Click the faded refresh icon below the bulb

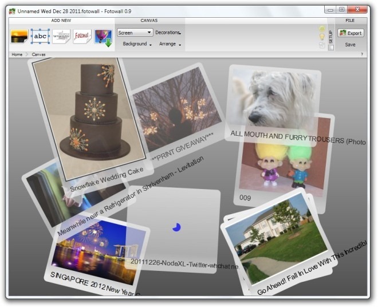point(322,45)
